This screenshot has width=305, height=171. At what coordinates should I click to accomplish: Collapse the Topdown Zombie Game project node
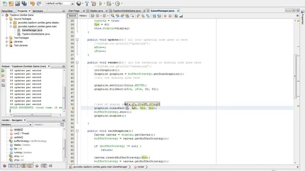coord(3,15)
